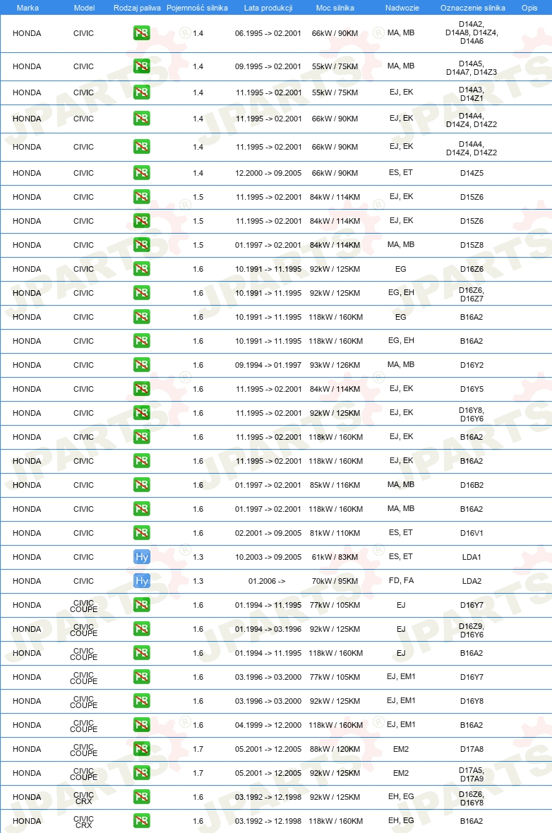Select engine code D16Y2 cell
Screen dimensions: 552x833
pyautogui.click(x=472, y=366)
